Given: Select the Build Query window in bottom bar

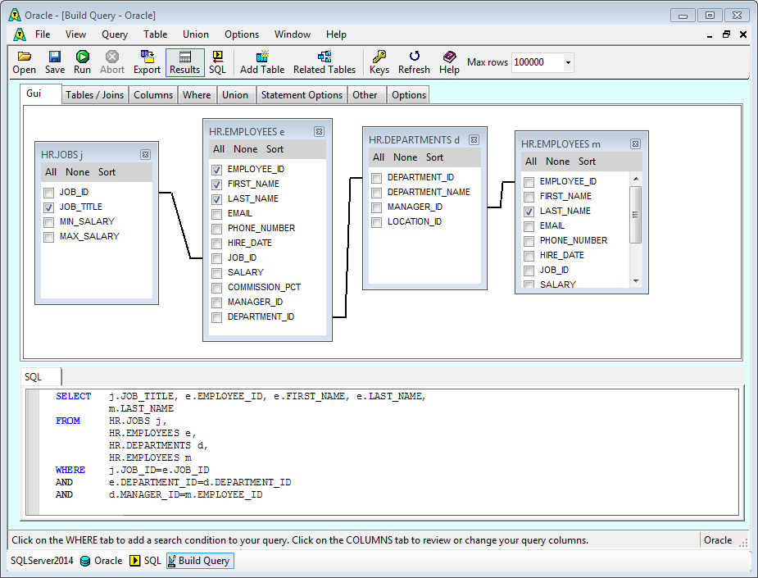Looking at the screenshot, I should [200, 561].
